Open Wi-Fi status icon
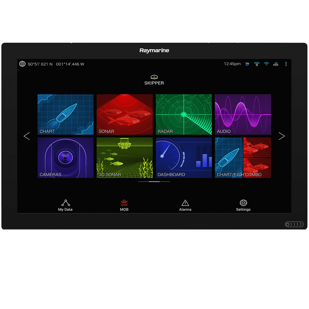 click(x=267, y=64)
